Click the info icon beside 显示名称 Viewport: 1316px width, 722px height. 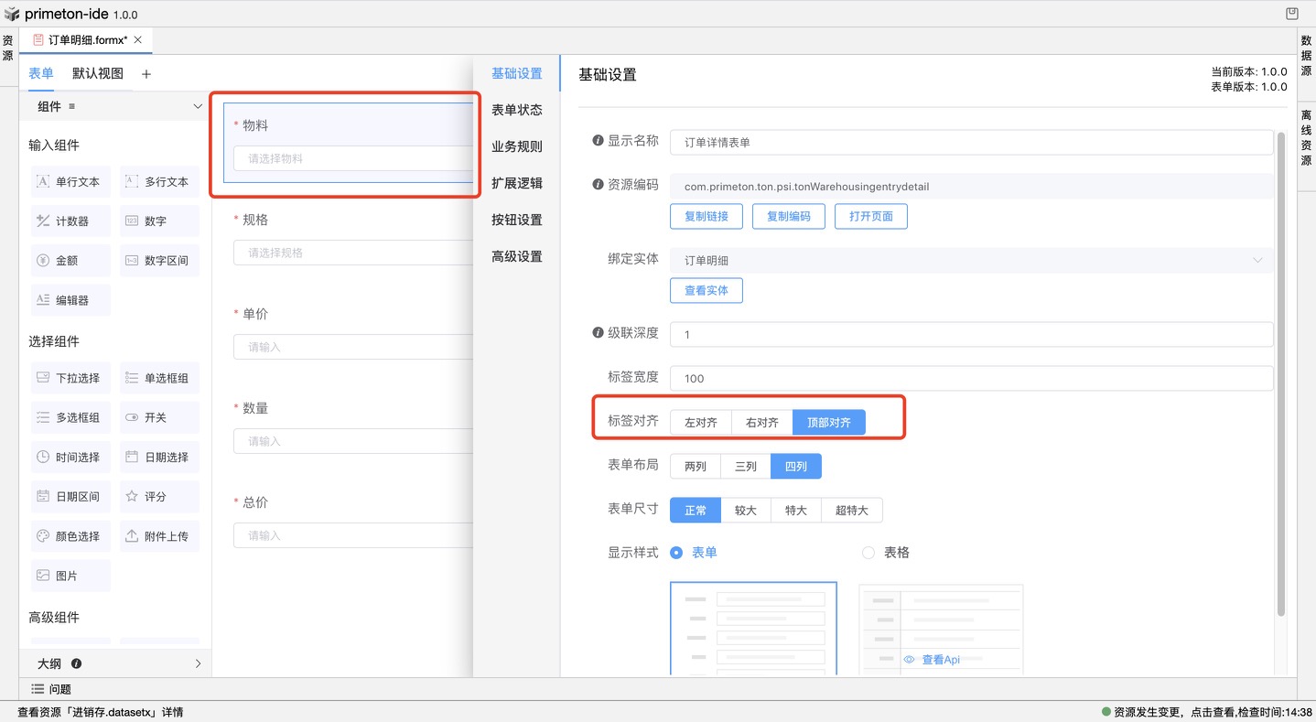point(598,141)
